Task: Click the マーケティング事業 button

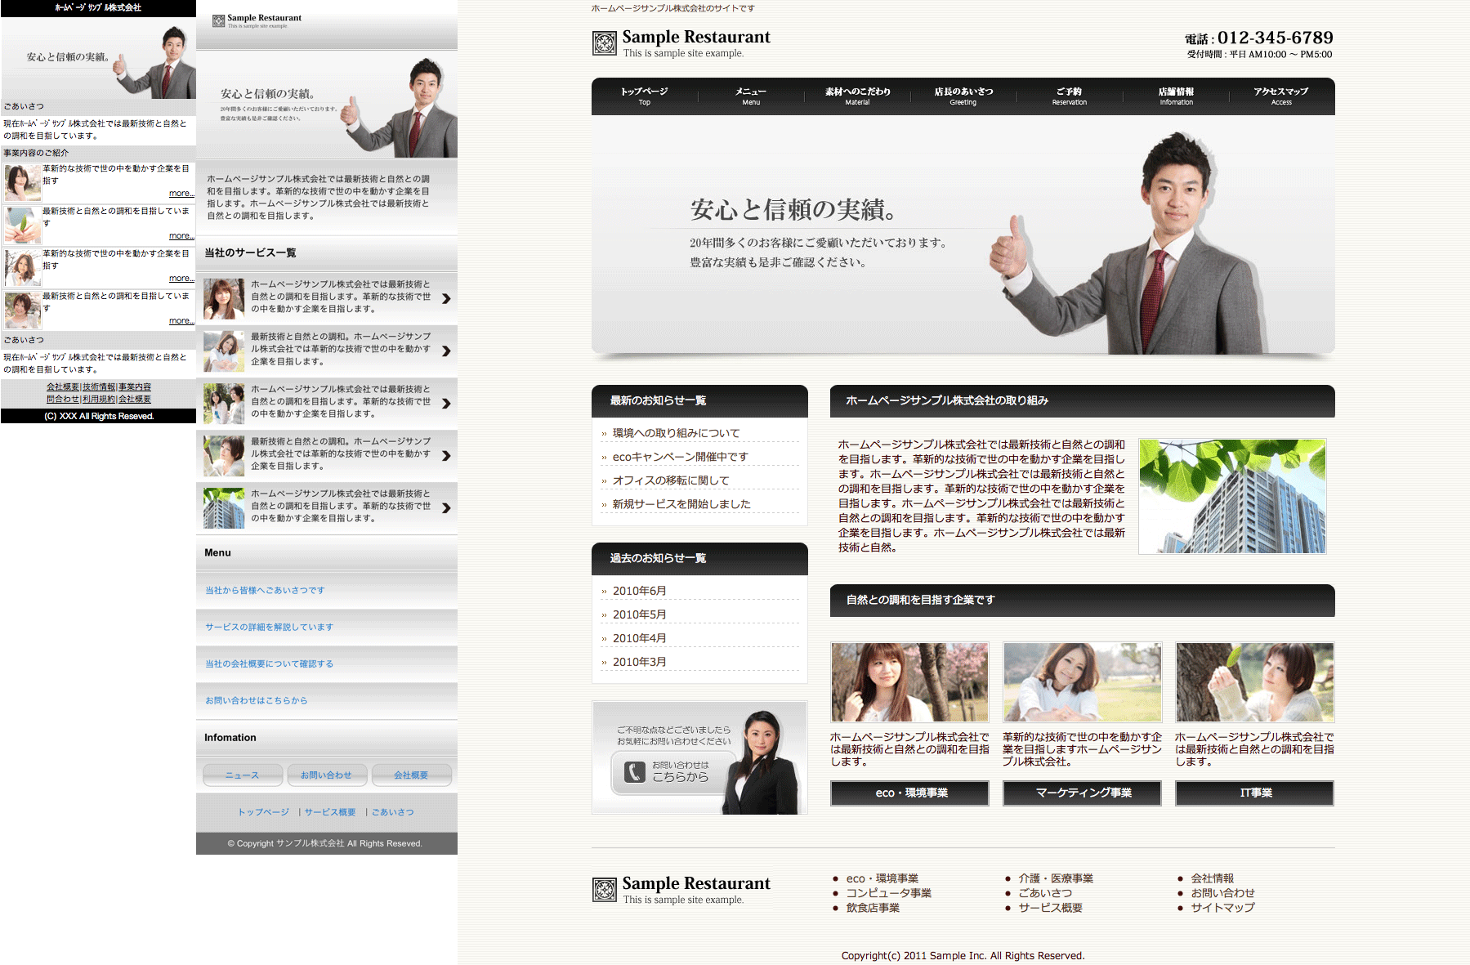Action: tap(1083, 793)
